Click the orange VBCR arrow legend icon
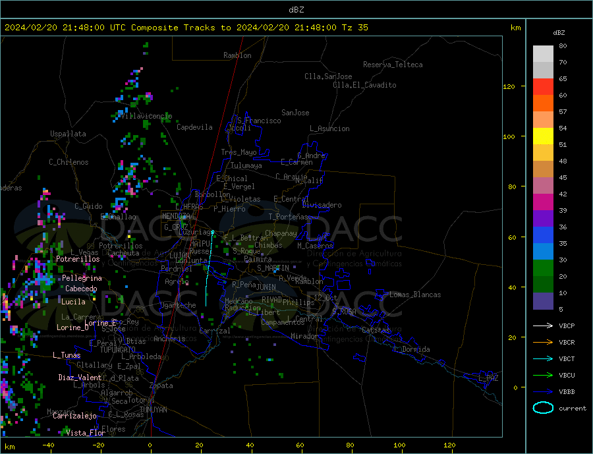This screenshot has height=454, width=593. (543, 343)
